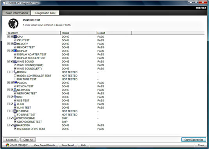
Task: Click the Test Item column header
Action: (33, 33)
